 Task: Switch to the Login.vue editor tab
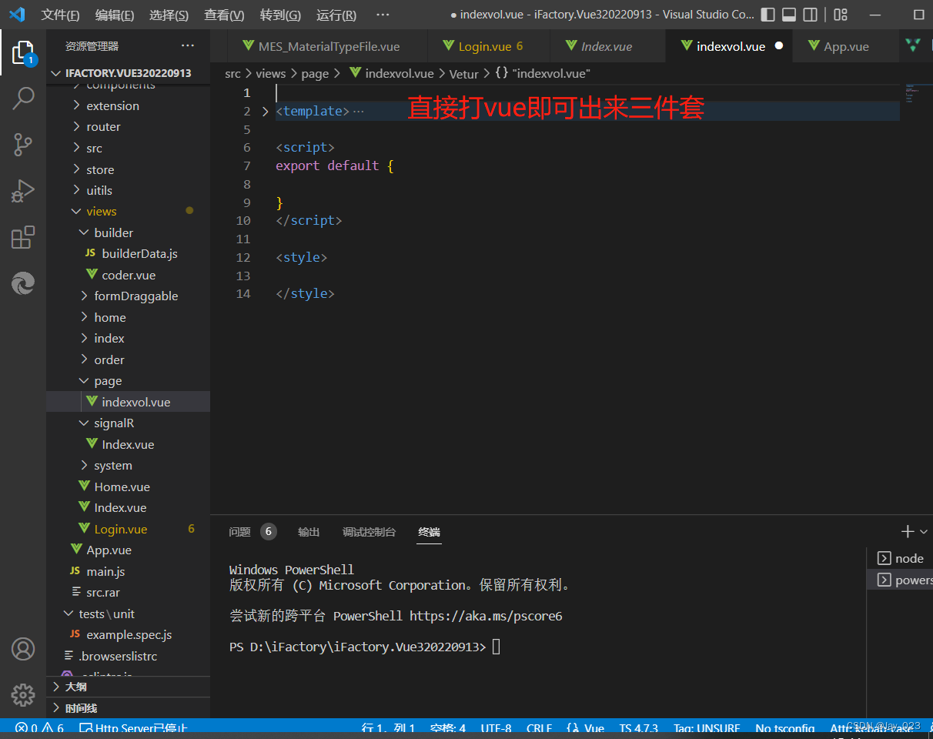tap(490, 46)
